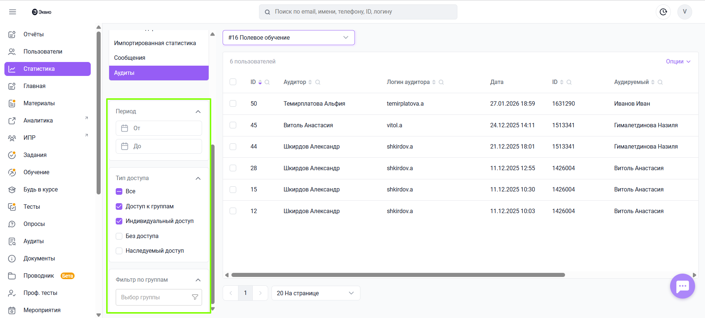Click page number 1 button

pyautogui.click(x=245, y=293)
